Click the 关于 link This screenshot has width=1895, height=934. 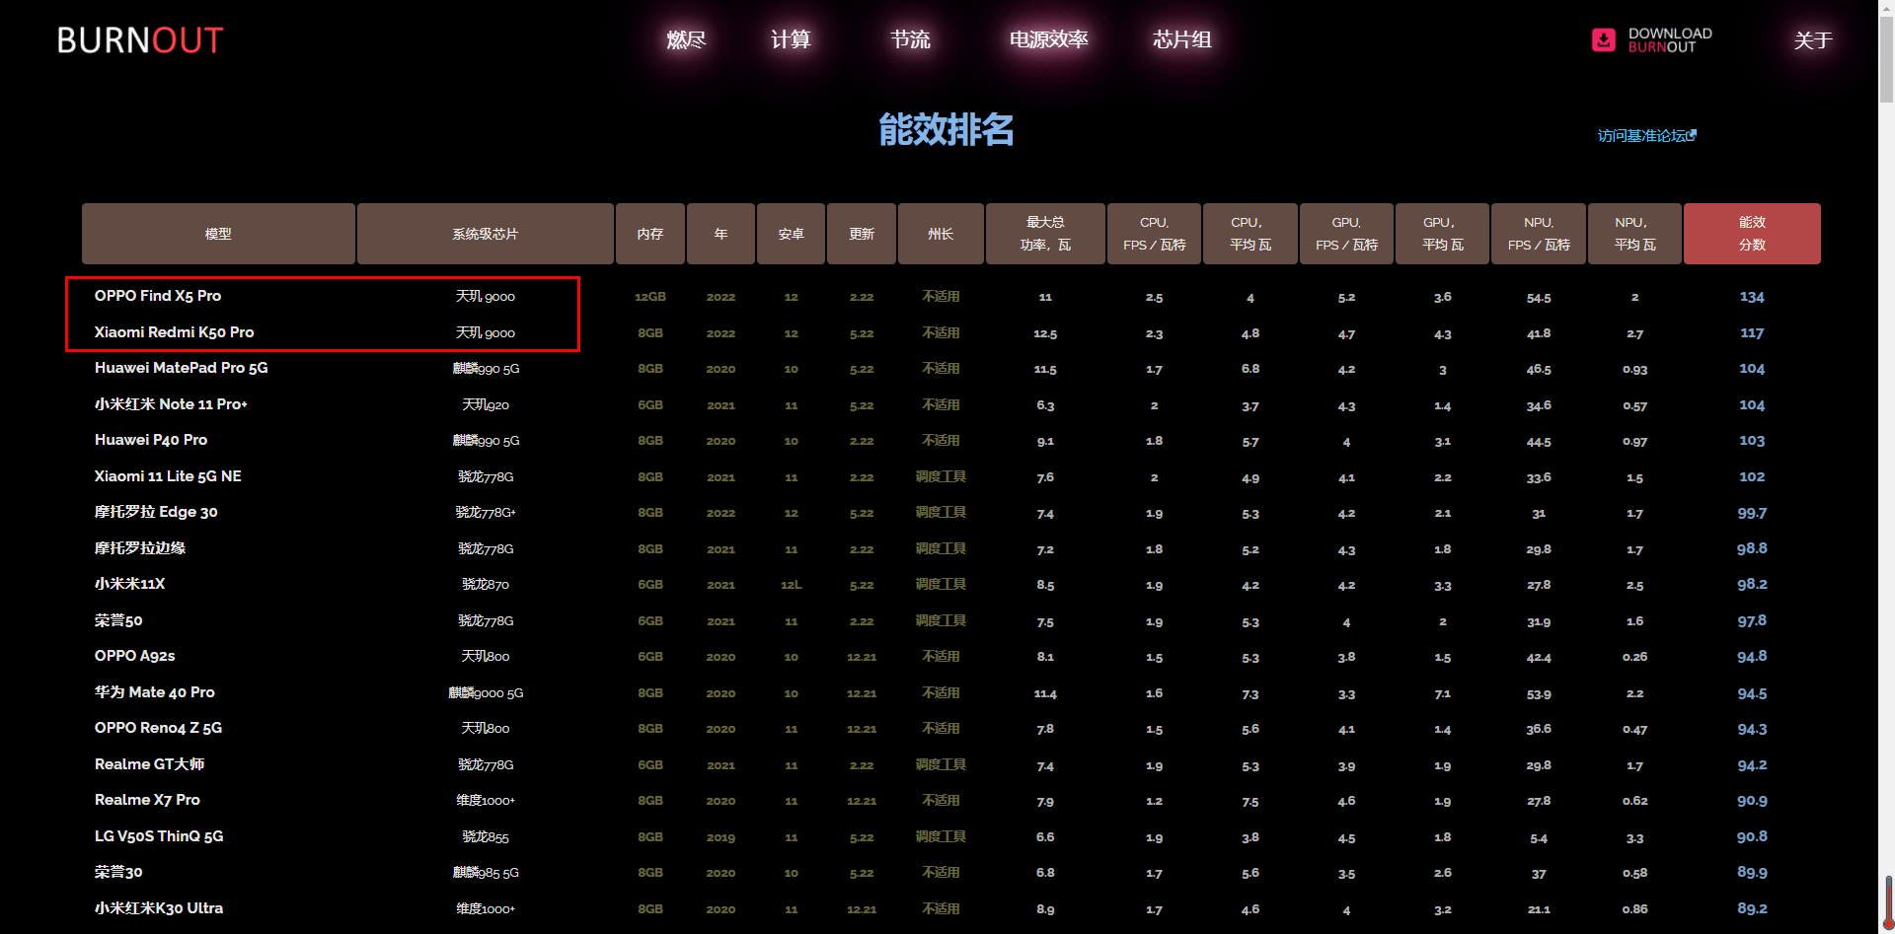click(1813, 40)
